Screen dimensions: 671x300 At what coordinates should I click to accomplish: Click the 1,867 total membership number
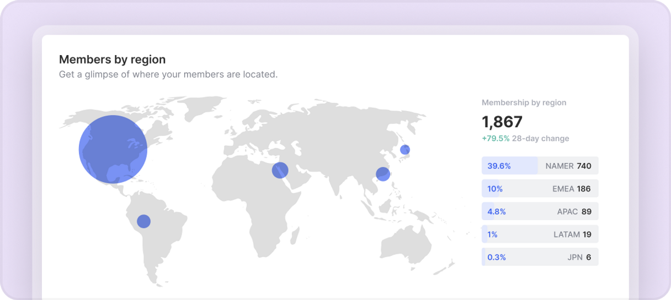(x=502, y=122)
